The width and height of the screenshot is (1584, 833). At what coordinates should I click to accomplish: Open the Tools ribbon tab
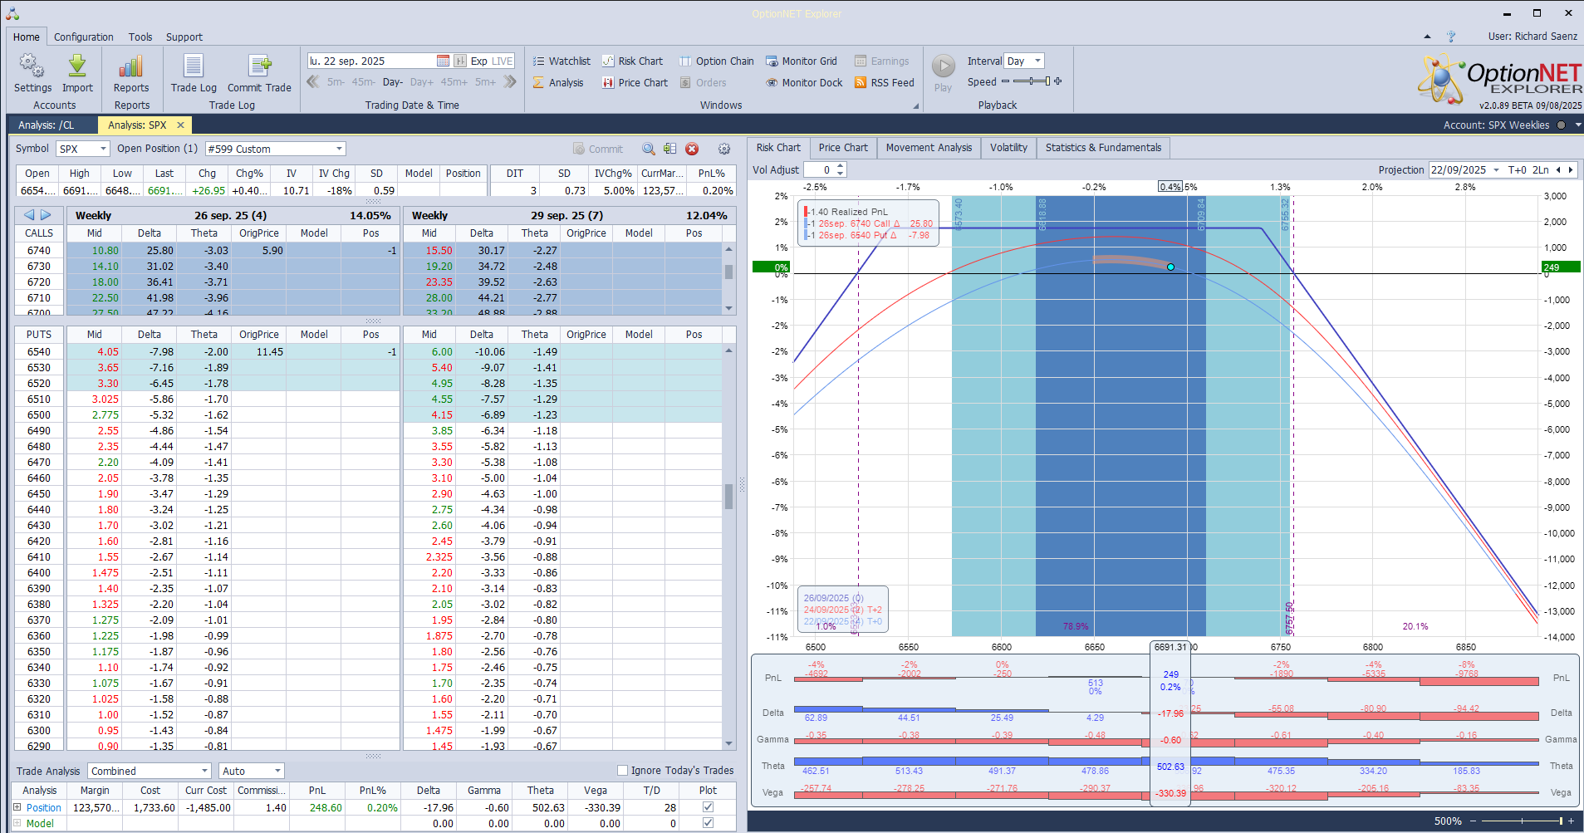[x=140, y=37]
